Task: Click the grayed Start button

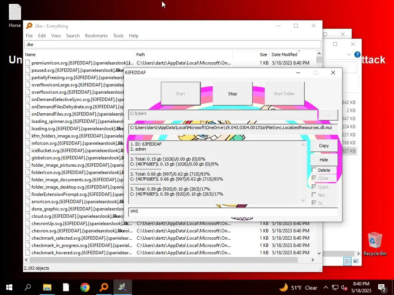Action: 180,94
